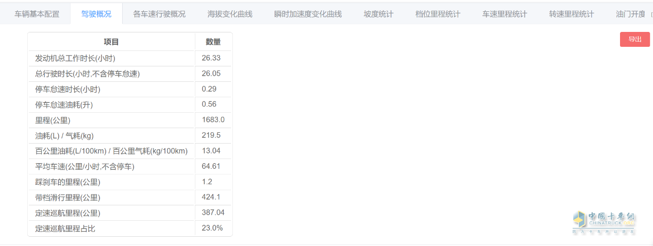Click the 数量 column header

(x=213, y=42)
